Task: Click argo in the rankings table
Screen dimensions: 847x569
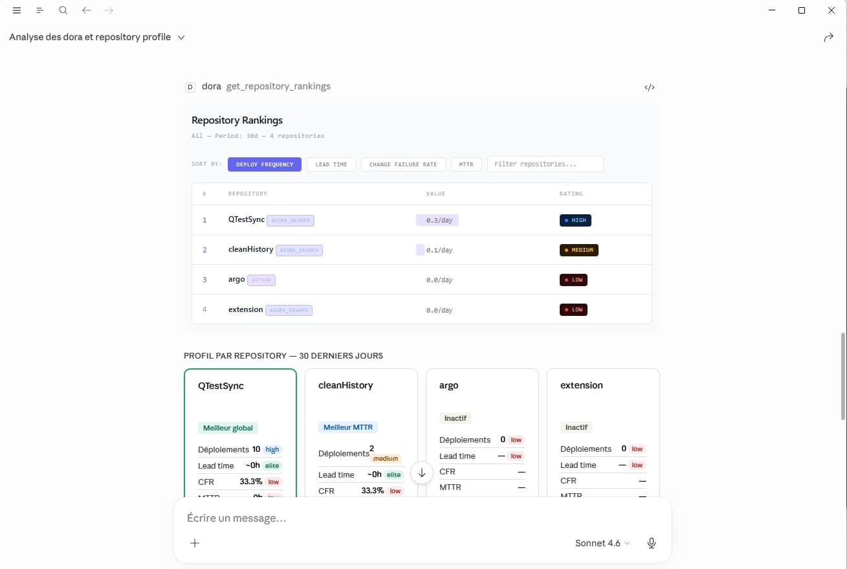Action: point(237,279)
